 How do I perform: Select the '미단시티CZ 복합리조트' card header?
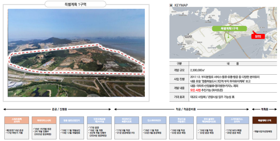pyautogui.click(x=127, y=120)
